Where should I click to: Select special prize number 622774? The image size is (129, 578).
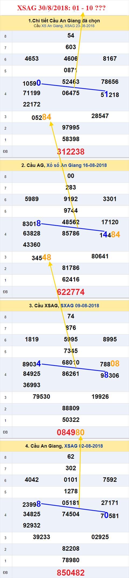pyautogui.click(x=71, y=292)
